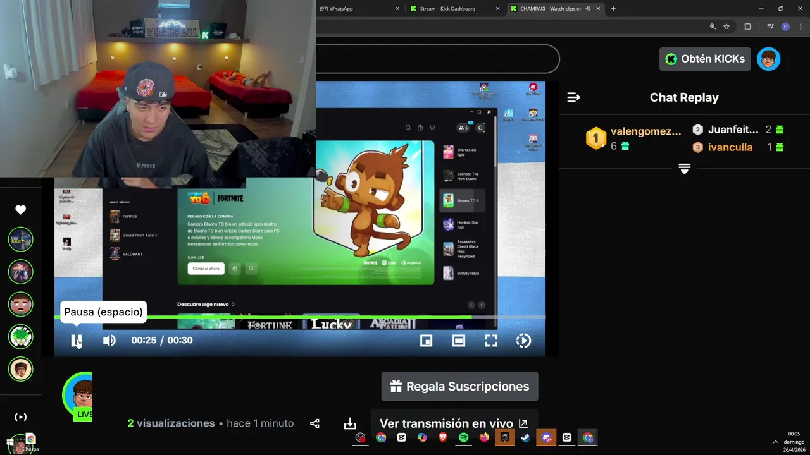Click the circular play icon next to fullscreen
The height and width of the screenshot is (455, 810).
point(523,341)
